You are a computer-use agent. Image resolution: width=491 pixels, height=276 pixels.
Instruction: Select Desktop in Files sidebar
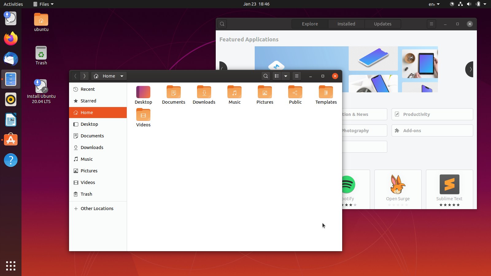point(98,124)
